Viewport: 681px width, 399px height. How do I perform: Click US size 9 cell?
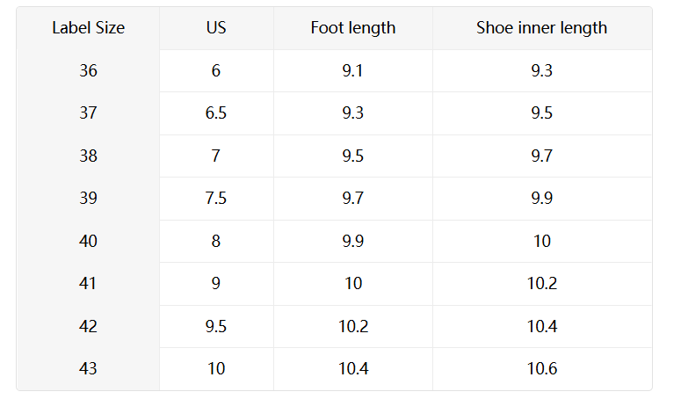[x=216, y=284]
